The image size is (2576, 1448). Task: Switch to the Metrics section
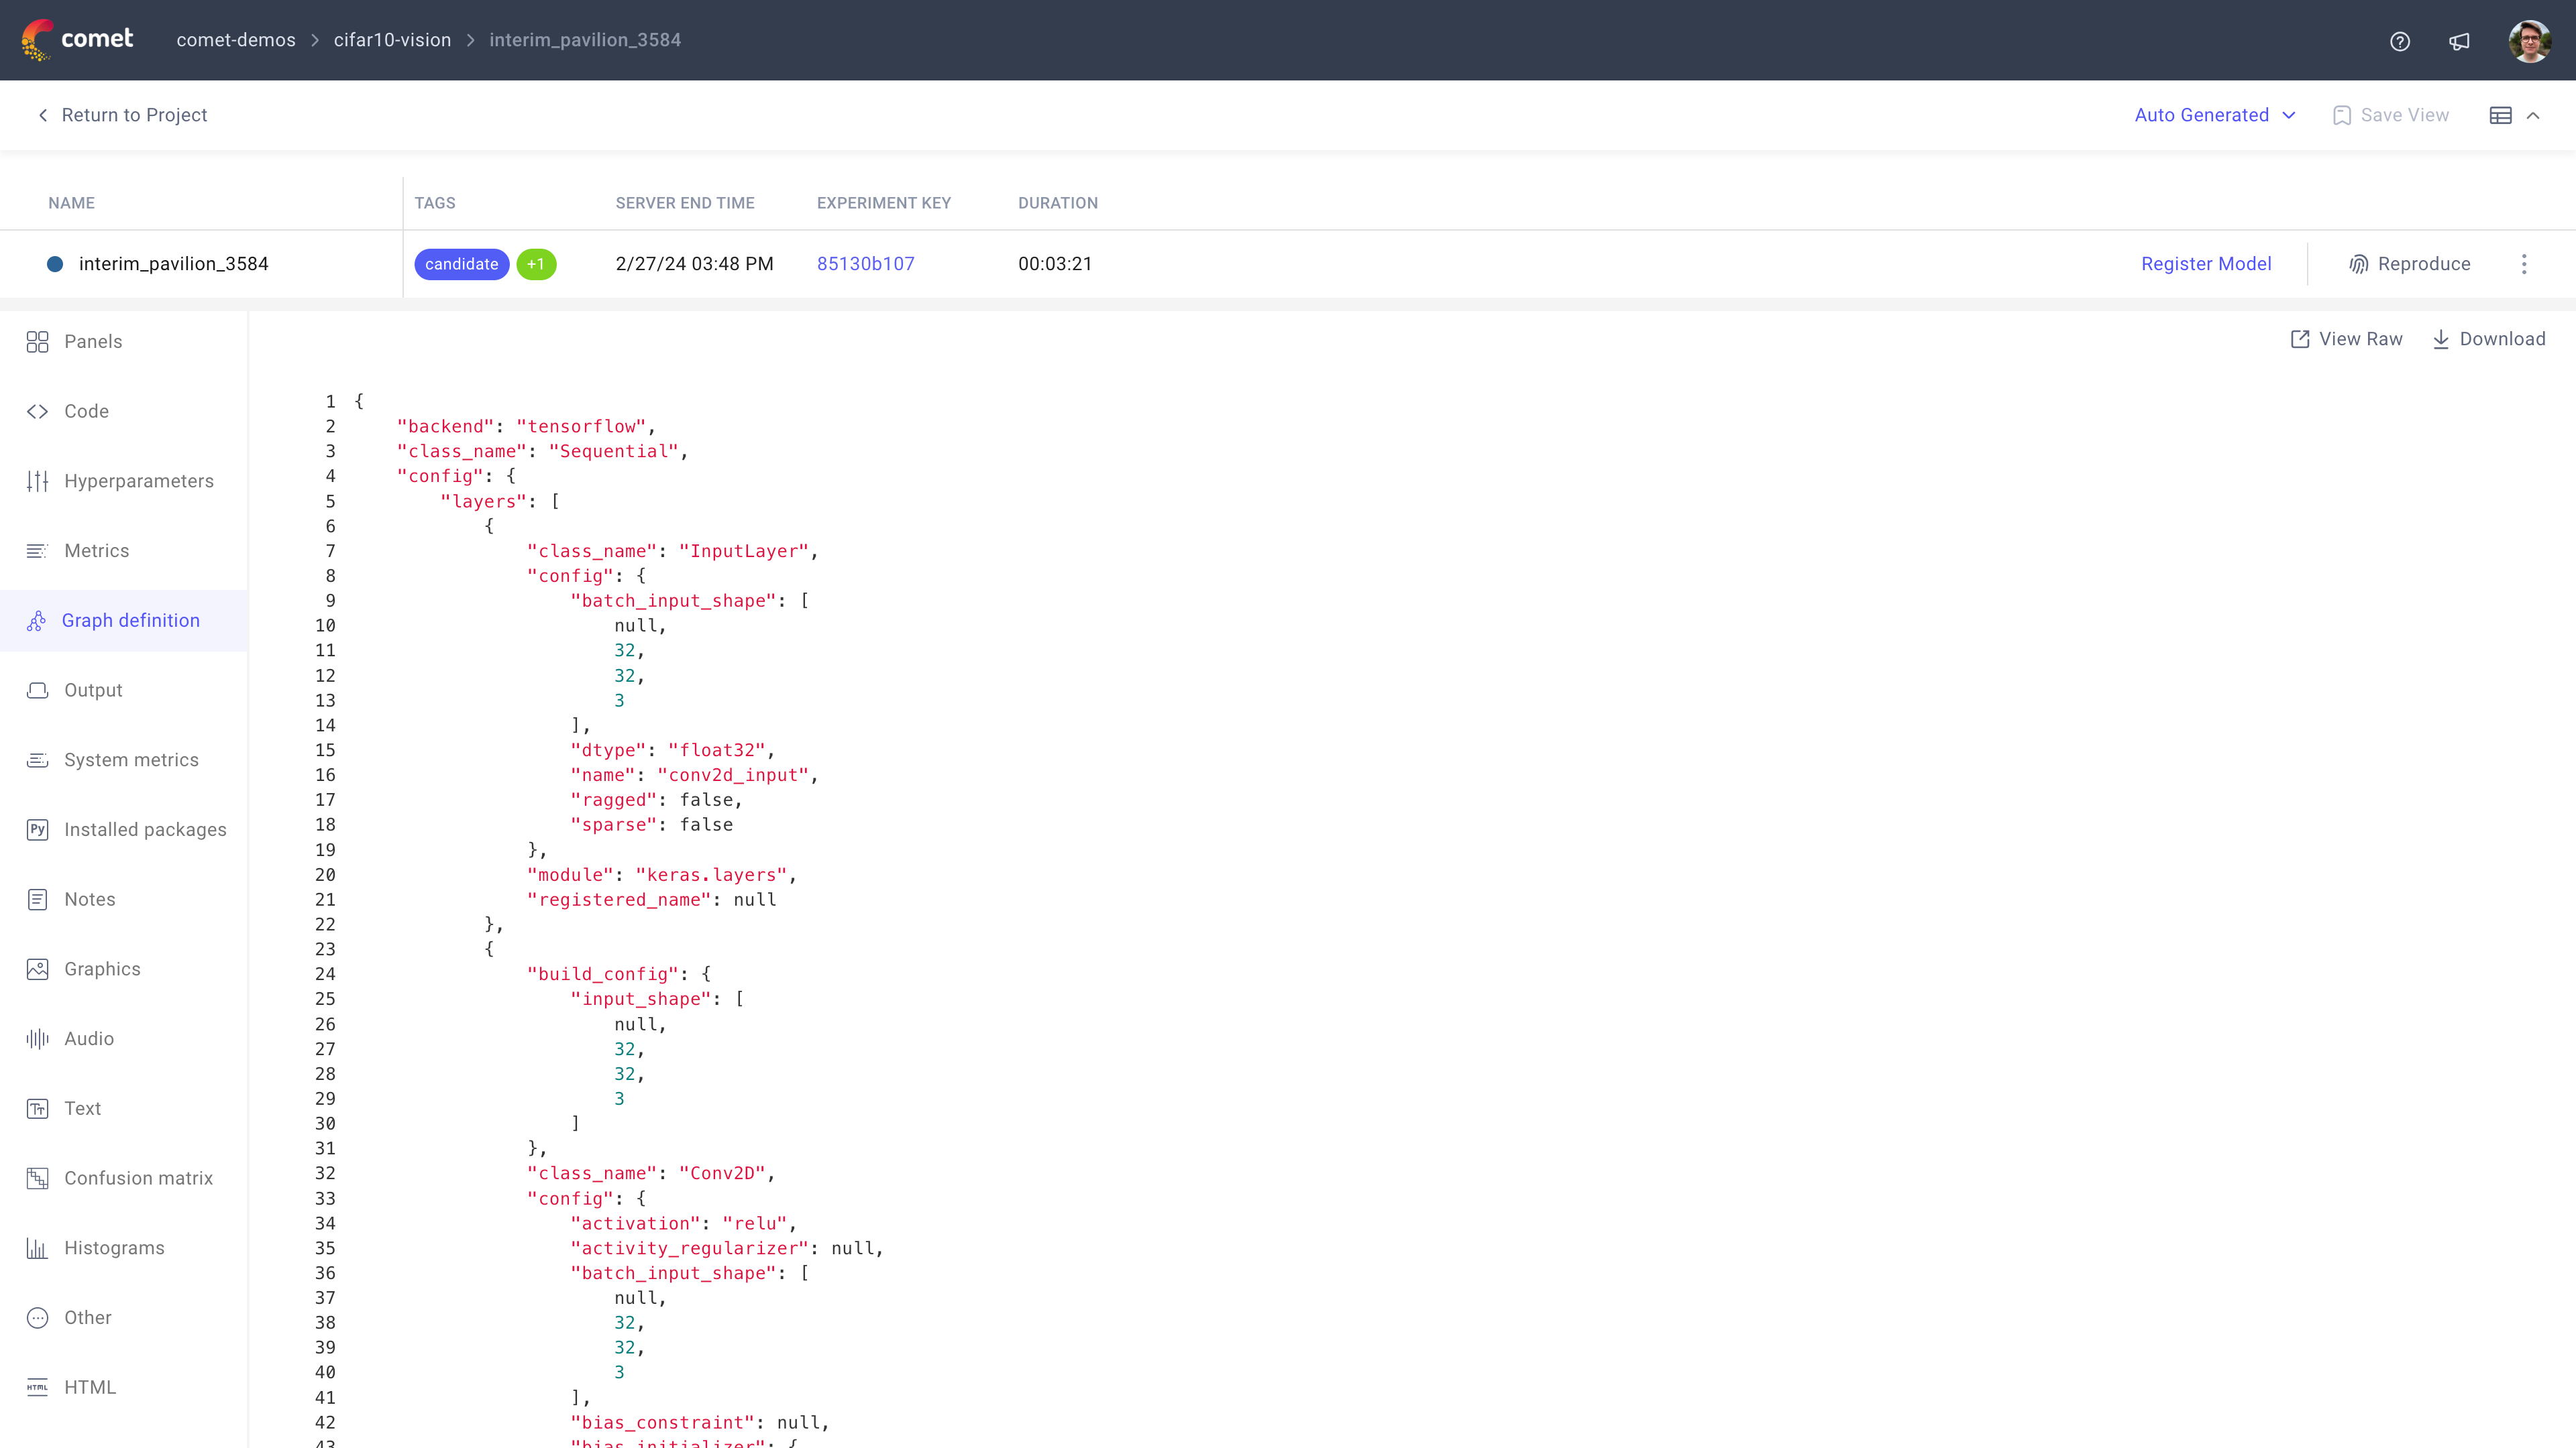click(x=96, y=550)
